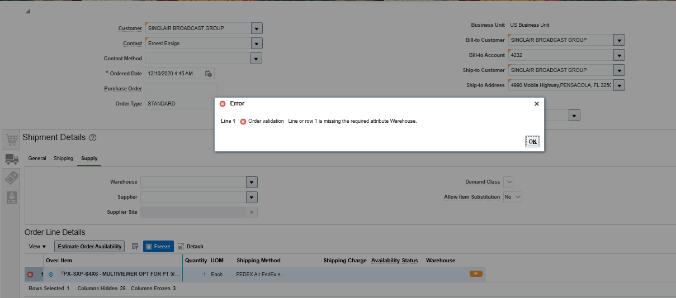
Task: Expand the Ship-to Address dropdown
Action: click(x=619, y=85)
